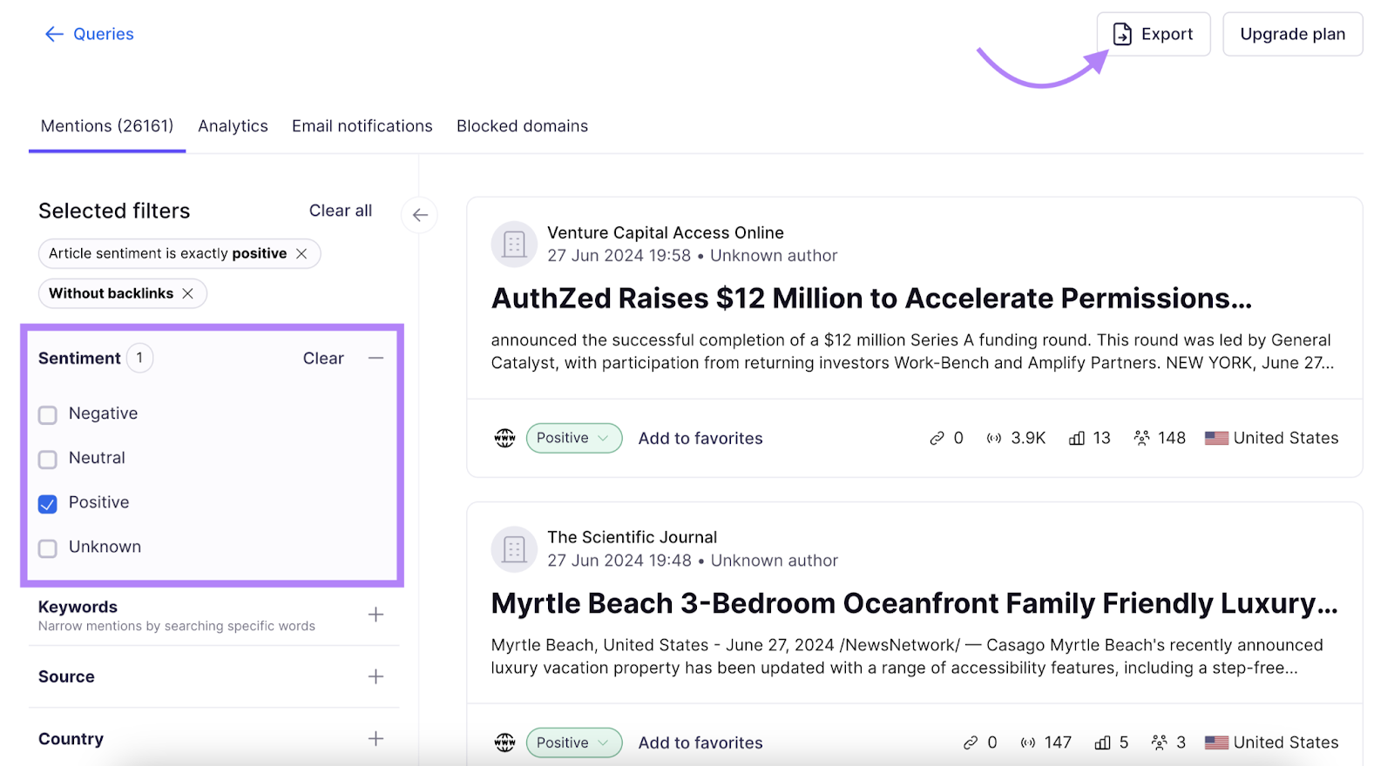Open the Email notifications tab
The image size is (1394, 766).
tap(362, 126)
